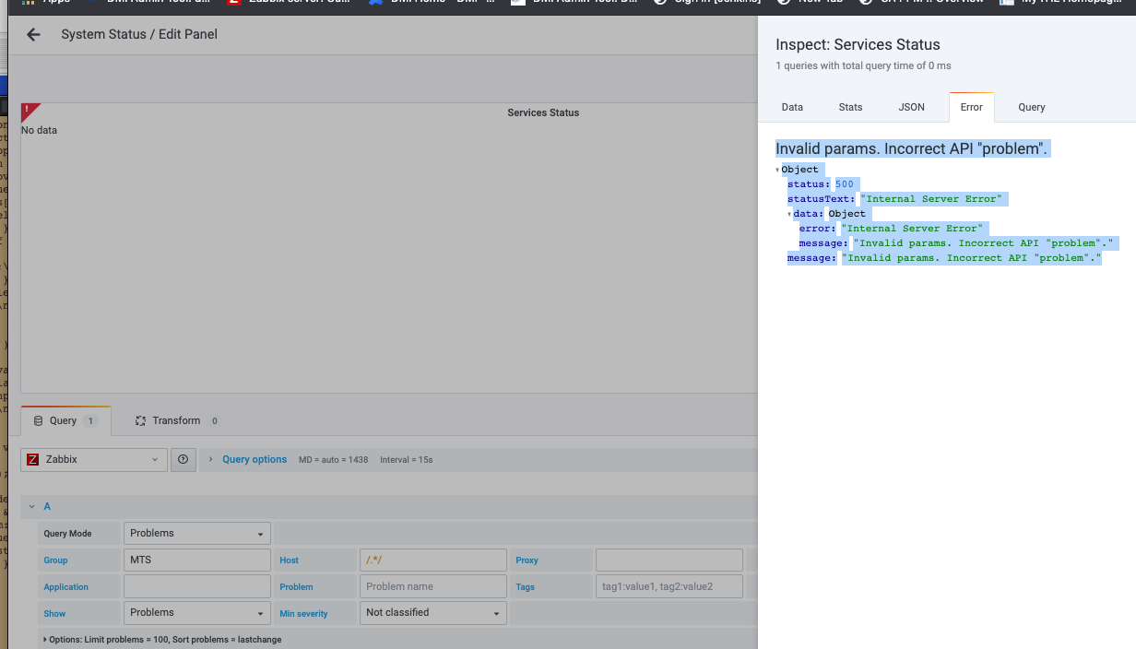Click the empty Proxy input field
The height and width of the screenshot is (649, 1136).
click(x=669, y=560)
